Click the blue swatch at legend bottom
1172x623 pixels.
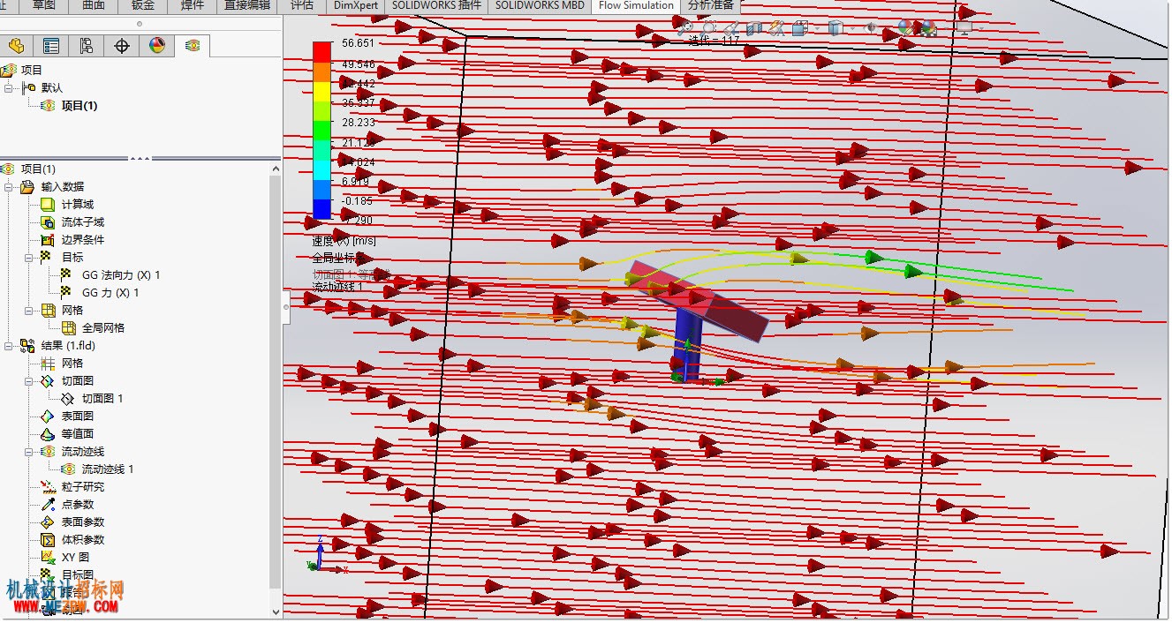point(321,209)
